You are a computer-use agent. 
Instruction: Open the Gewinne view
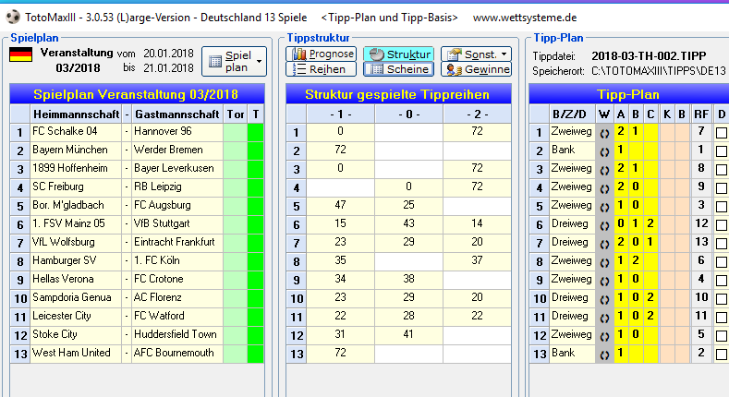coord(476,69)
